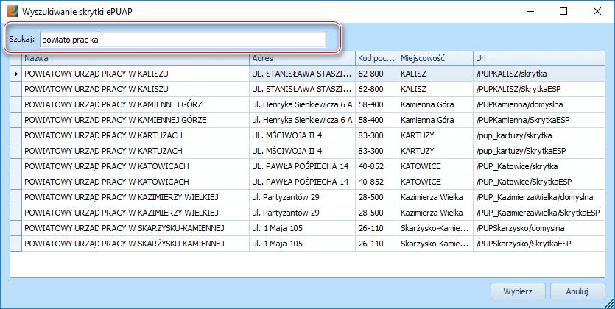Screen dimensions: 615x309
Task: Cancel the dialog with the Anuluj button
Action: (x=577, y=291)
